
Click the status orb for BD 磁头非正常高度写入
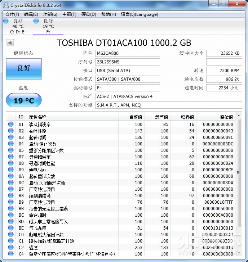tap(11, 222)
